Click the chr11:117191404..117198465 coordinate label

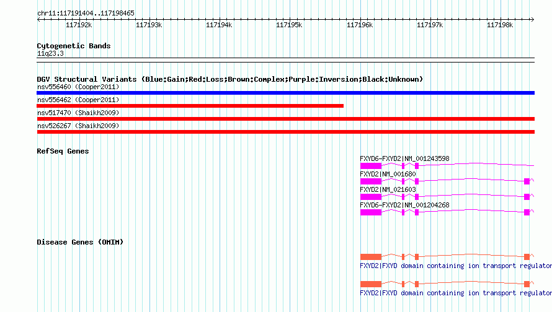pos(86,13)
